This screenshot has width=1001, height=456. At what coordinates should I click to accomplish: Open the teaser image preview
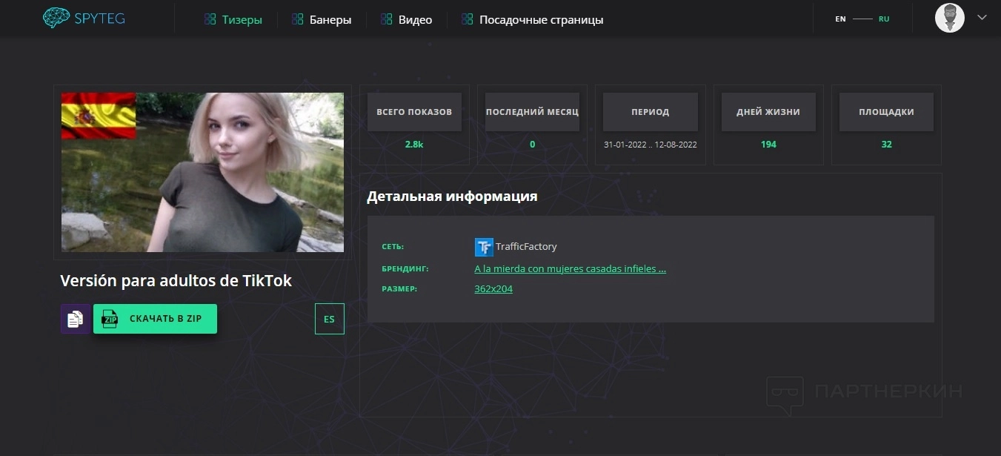click(x=202, y=172)
